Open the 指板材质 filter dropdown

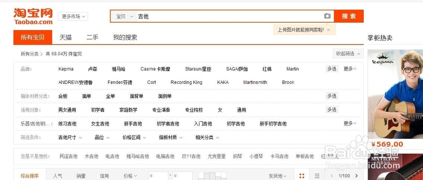coord(170,137)
